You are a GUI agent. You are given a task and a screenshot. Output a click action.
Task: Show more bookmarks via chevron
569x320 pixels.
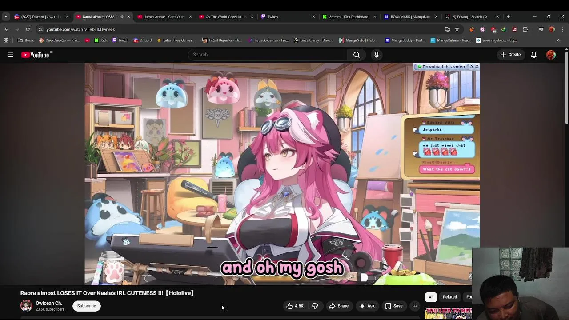pos(558,40)
